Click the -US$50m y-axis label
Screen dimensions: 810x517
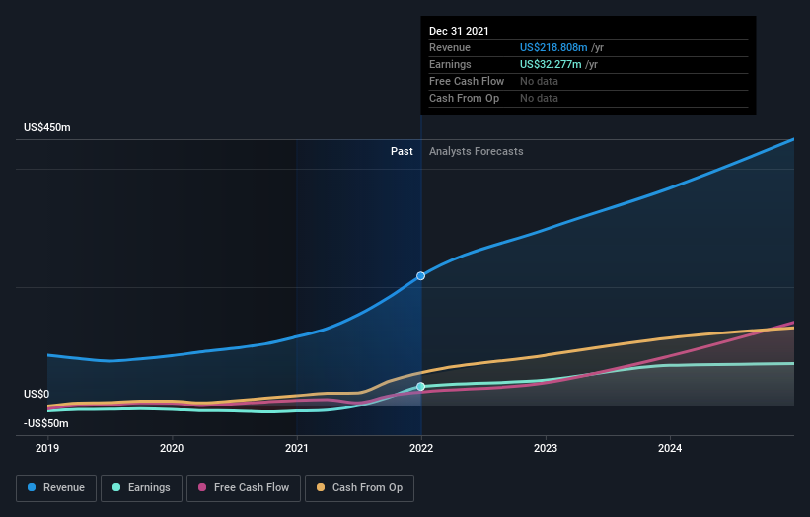[x=46, y=423]
